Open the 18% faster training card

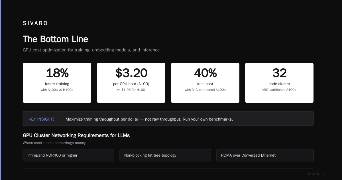click(x=57, y=83)
